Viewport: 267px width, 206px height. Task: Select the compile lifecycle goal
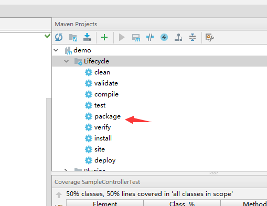point(106,94)
